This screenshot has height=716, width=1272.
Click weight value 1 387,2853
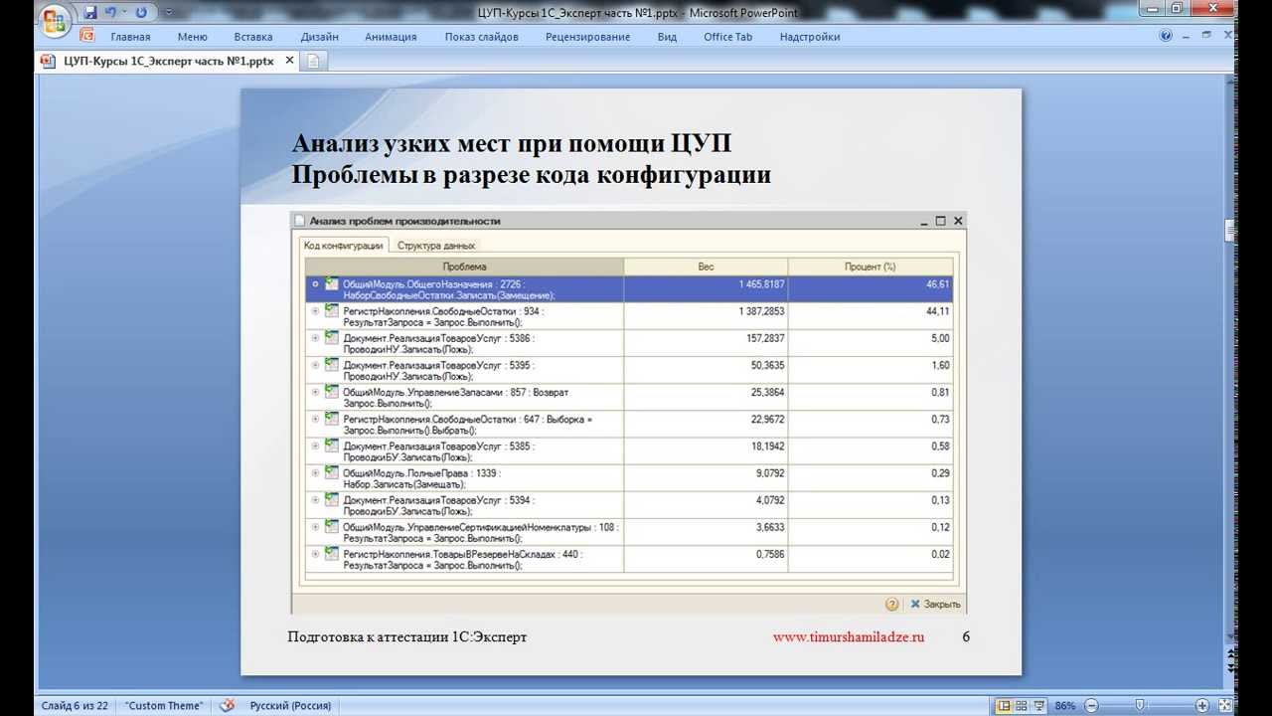(x=761, y=311)
